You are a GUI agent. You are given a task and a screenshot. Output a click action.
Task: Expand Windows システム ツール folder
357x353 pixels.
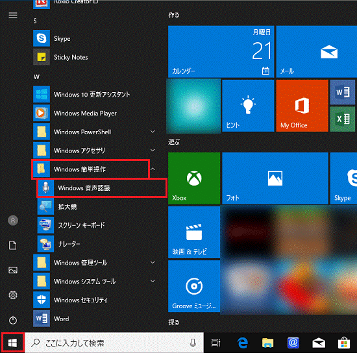click(x=153, y=282)
